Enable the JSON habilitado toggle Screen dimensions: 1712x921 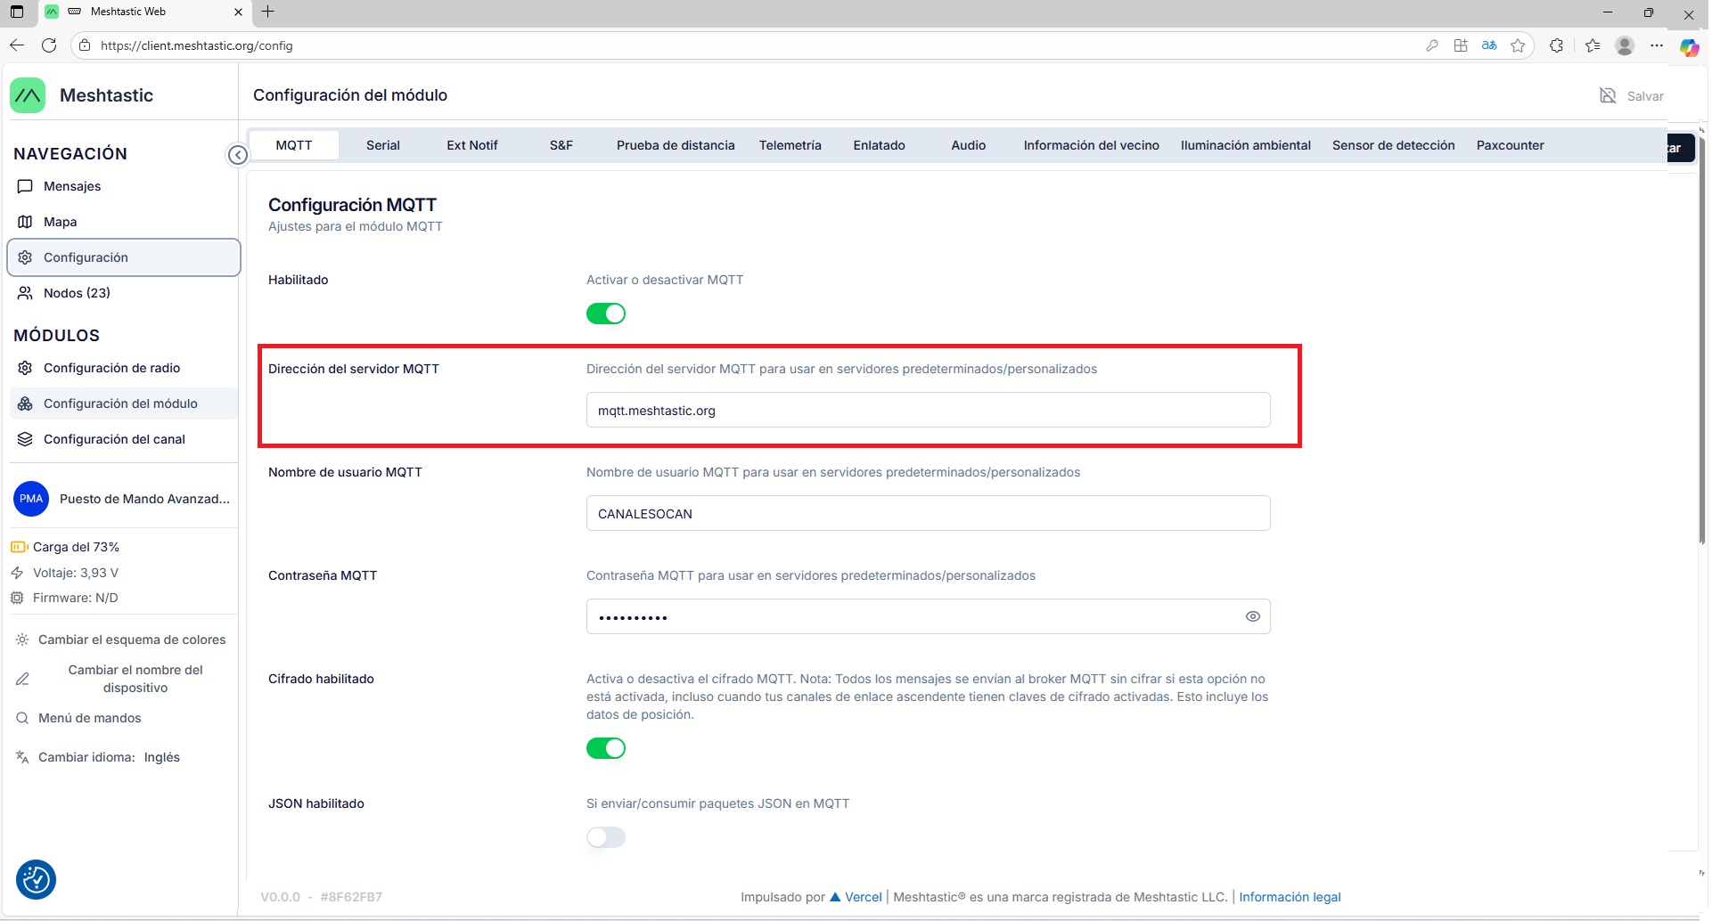pos(606,837)
